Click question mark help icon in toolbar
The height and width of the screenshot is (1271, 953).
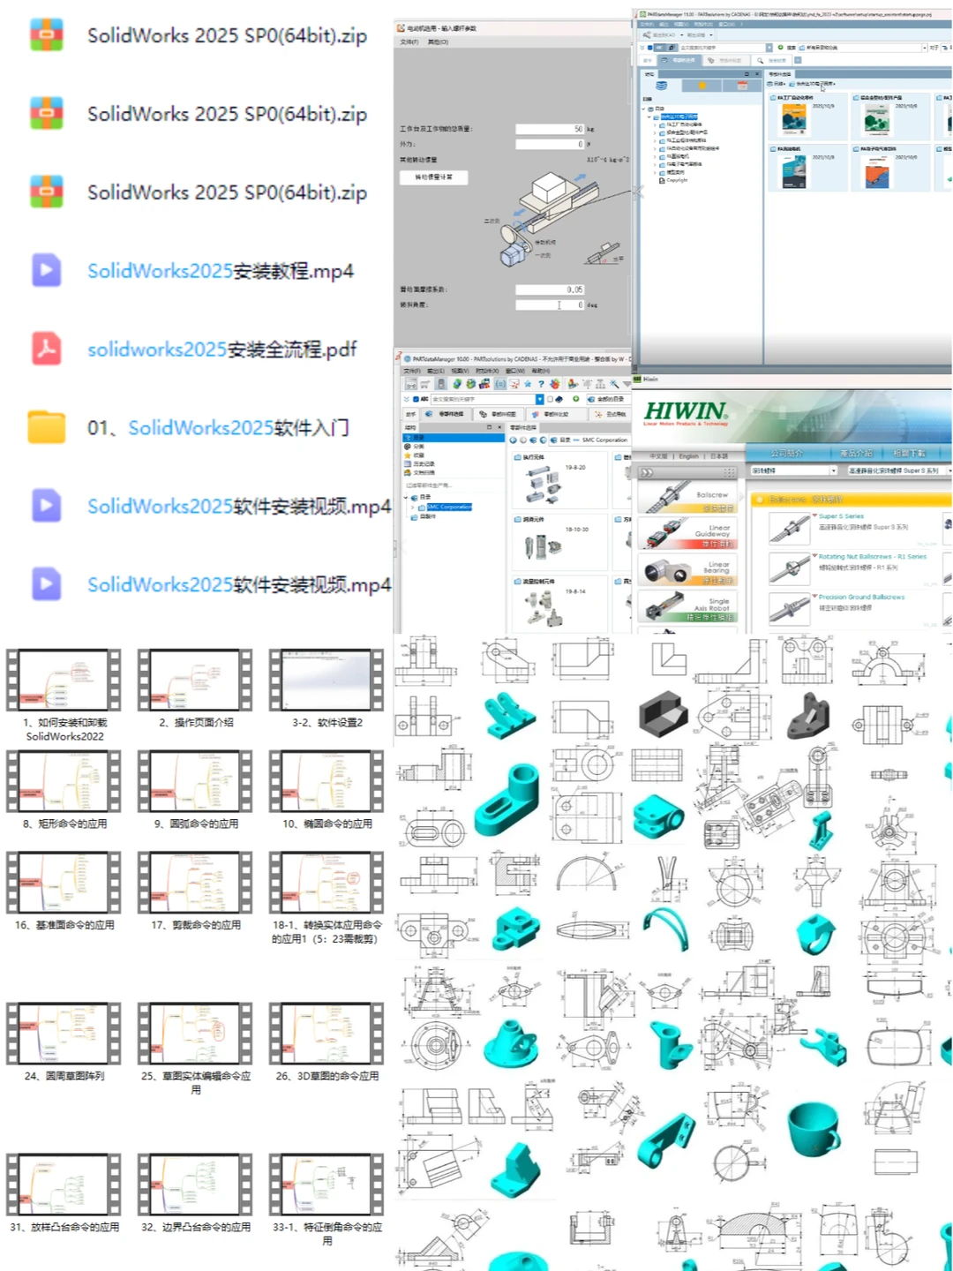point(541,384)
